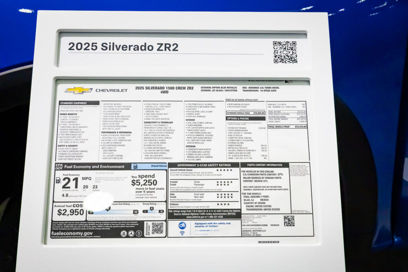Click the number 10 on the Smog Rating scale
The image size is (408, 272).
(161, 211)
